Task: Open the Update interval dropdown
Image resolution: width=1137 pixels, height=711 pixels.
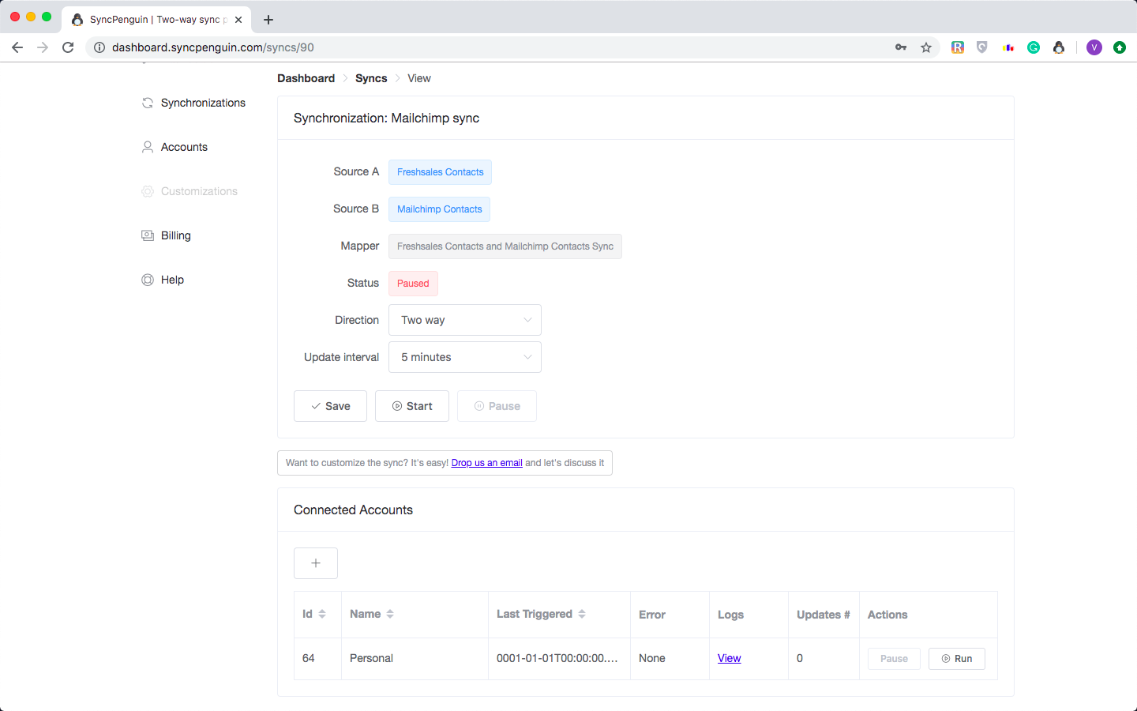Action: [465, 357]
